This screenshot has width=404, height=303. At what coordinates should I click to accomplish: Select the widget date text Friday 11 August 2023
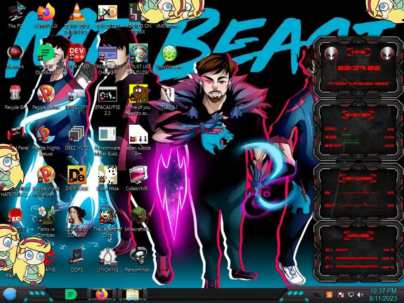pos(358,84)
